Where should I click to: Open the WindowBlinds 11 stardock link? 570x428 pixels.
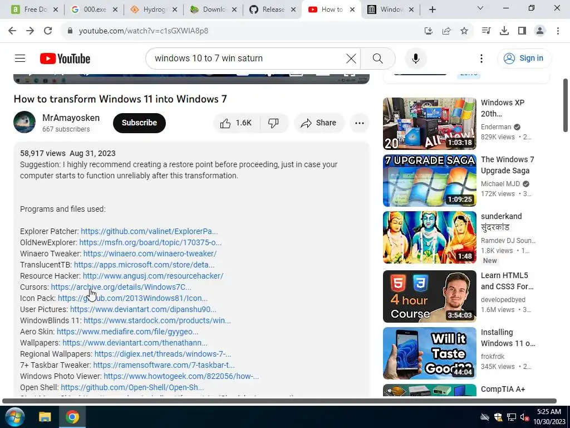(x=157, y=320)
